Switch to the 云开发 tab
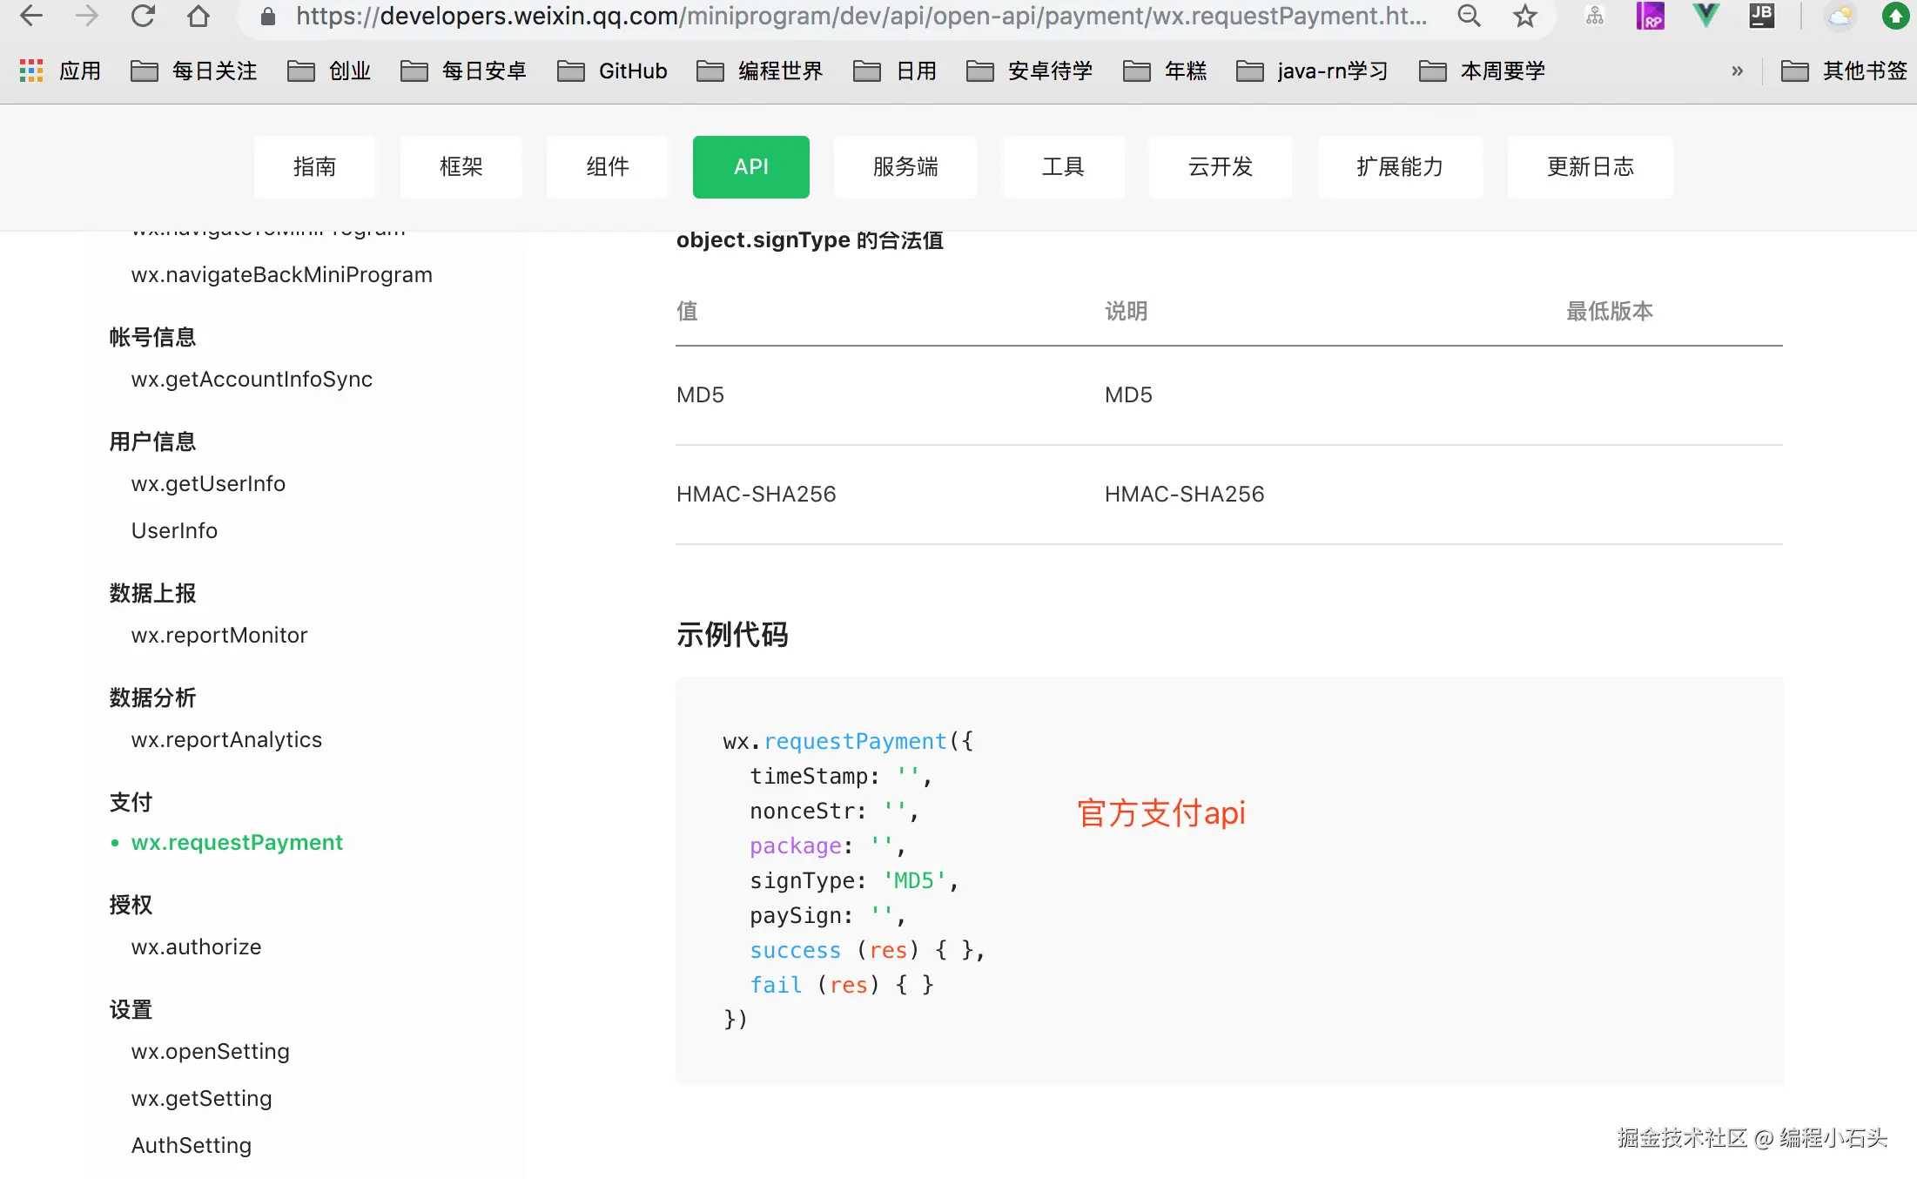 (x=1220, y=166)
